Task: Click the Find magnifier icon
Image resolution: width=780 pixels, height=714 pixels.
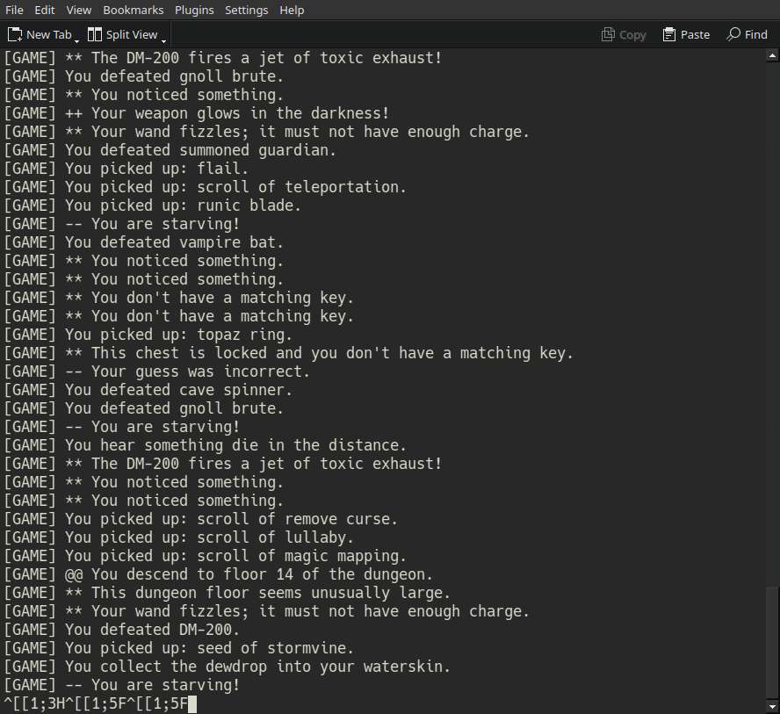Action: click(x=733, y=34)
